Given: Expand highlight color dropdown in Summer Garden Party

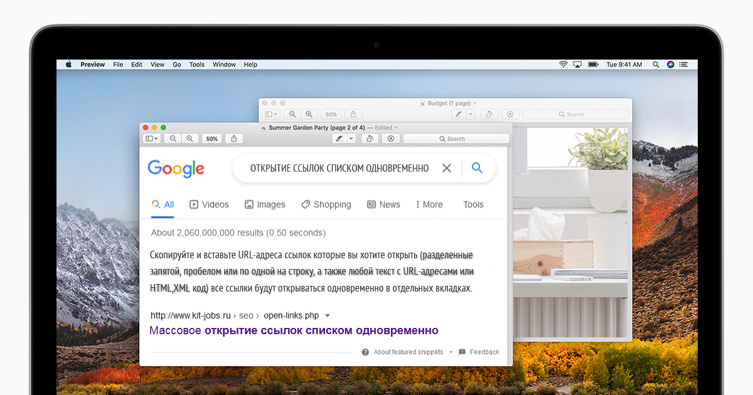Looking at the screenshot, I should pyautogui.click(x=351, y=139).
